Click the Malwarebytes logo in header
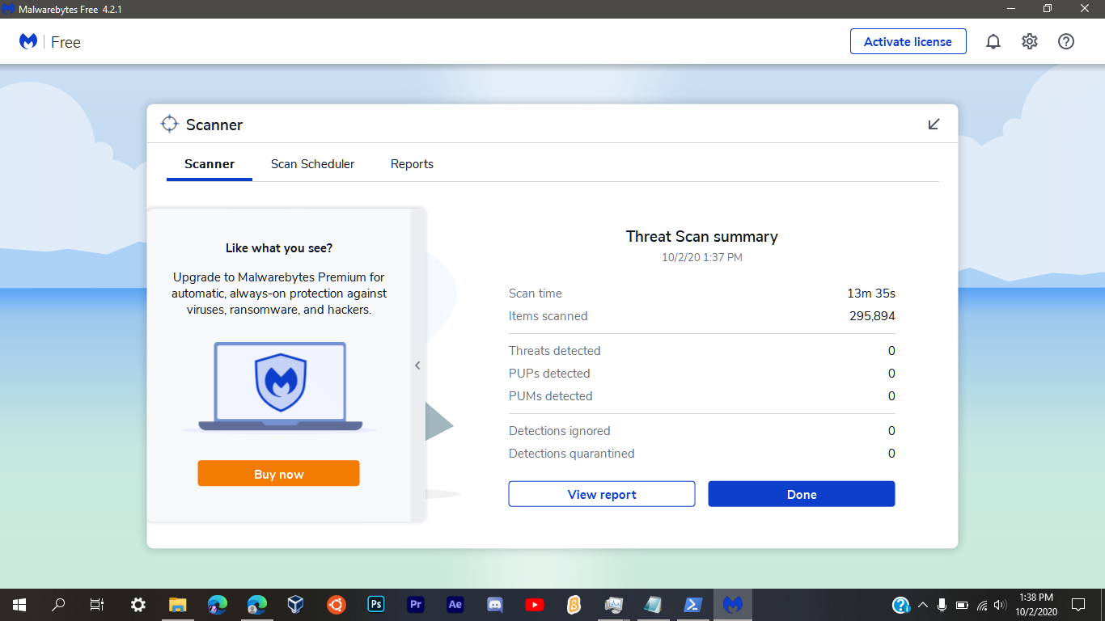 pos(28,42)
